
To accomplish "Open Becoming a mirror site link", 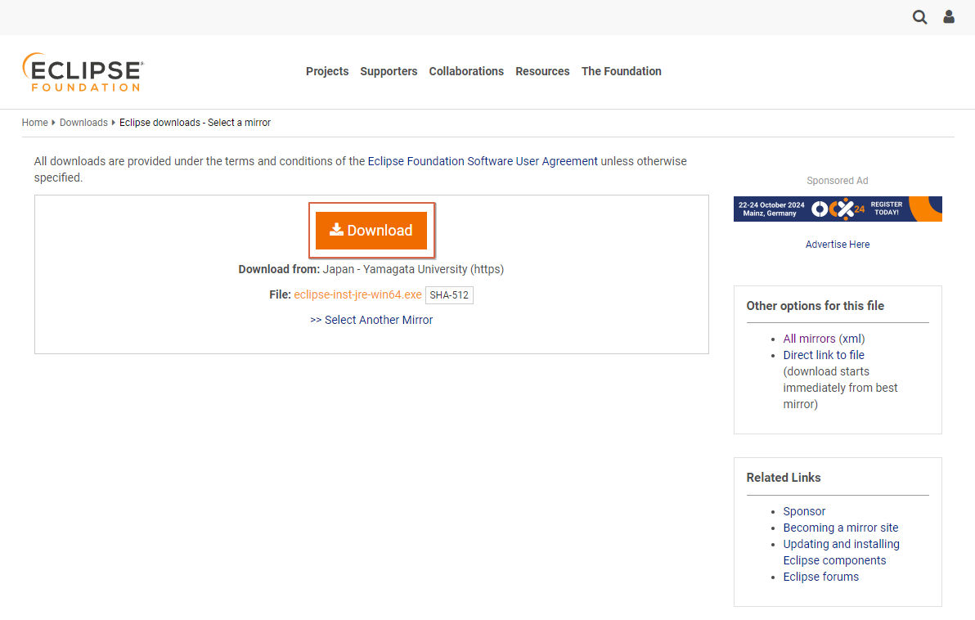I will point(840,528).
